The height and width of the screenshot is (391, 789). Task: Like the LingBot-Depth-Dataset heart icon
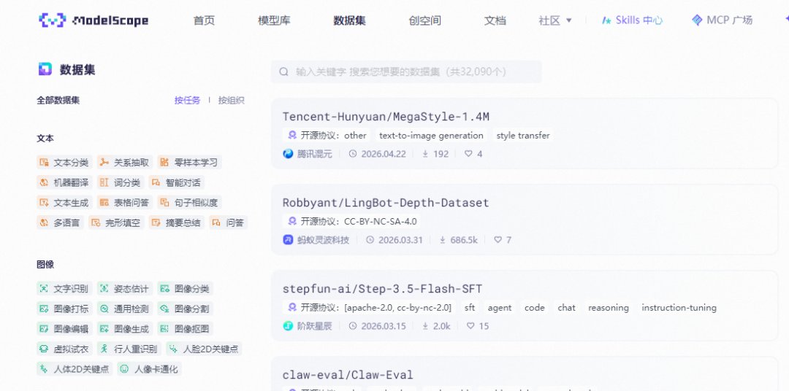498,240
